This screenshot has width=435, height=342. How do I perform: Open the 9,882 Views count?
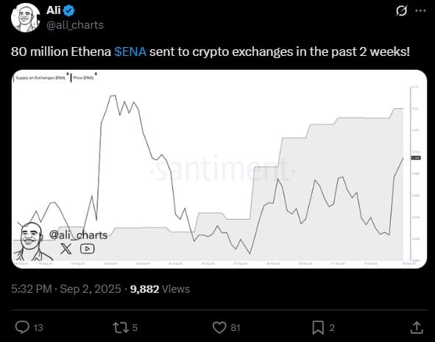pos(160,289)
